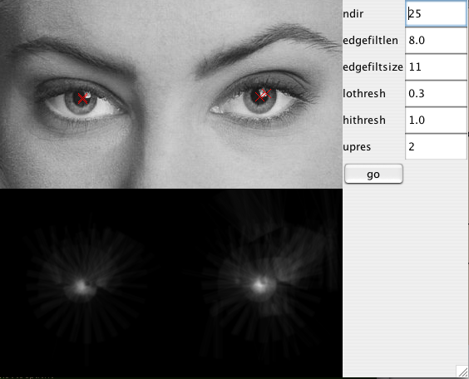Image resolution: width=469 pixels, height=379 pixels.
Task: Run detection with the go button
Action: [373, 174]
